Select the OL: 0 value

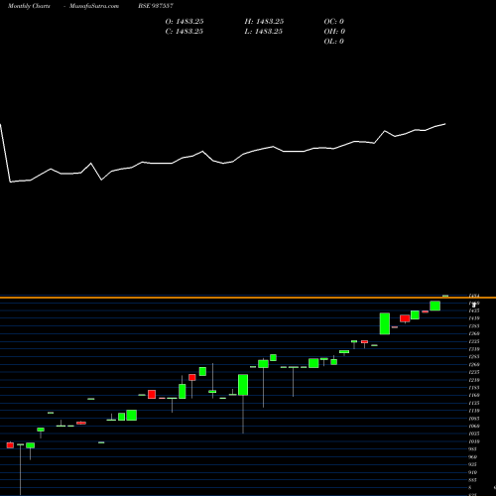(x=334, y=42)
